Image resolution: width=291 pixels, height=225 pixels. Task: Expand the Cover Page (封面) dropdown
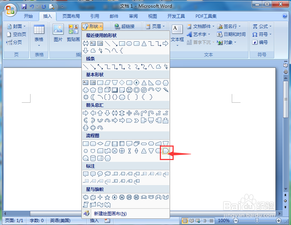click(x=16, y=26)
